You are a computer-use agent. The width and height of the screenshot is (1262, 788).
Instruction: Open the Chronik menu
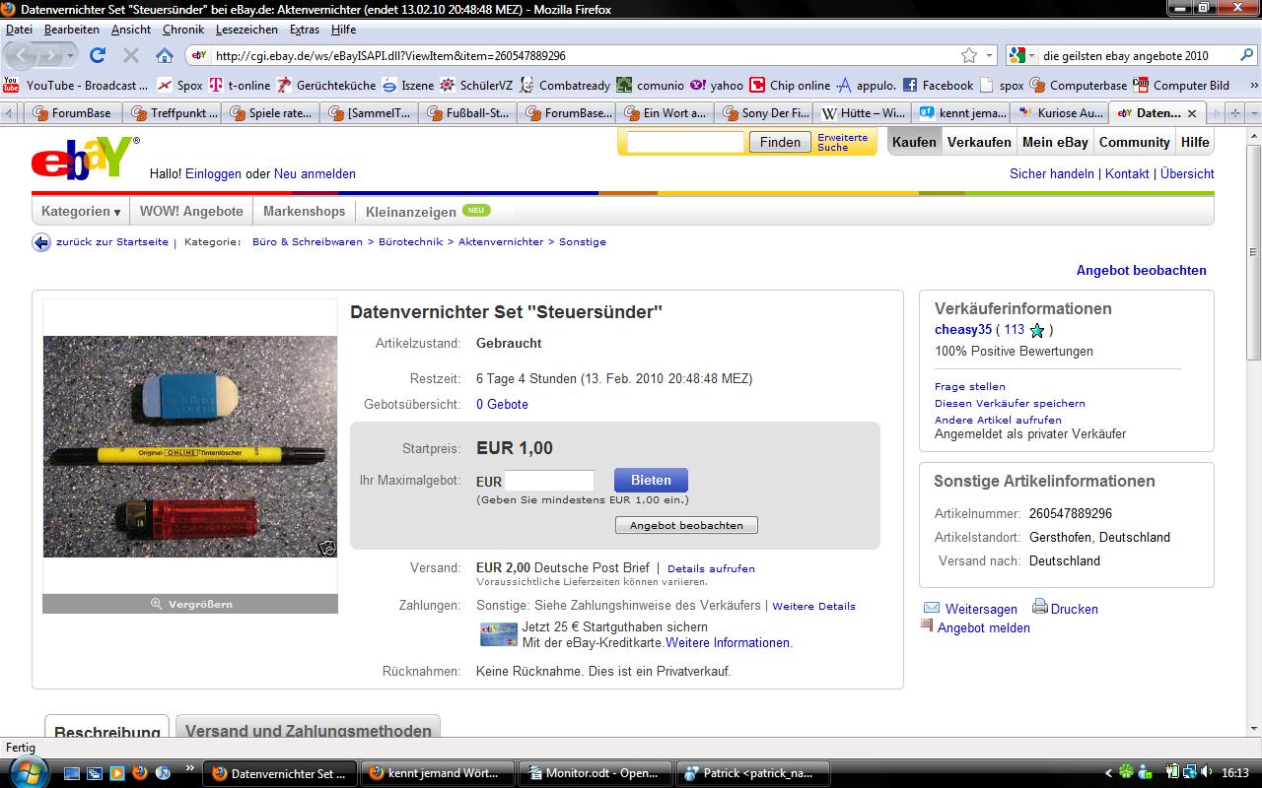182,30
